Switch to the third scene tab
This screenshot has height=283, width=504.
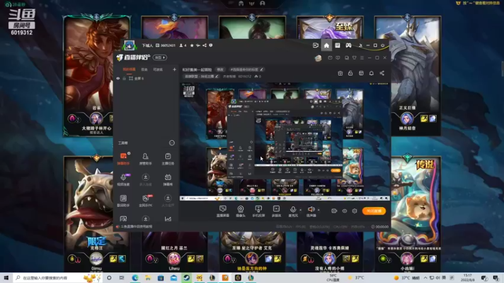click(157, 69)
